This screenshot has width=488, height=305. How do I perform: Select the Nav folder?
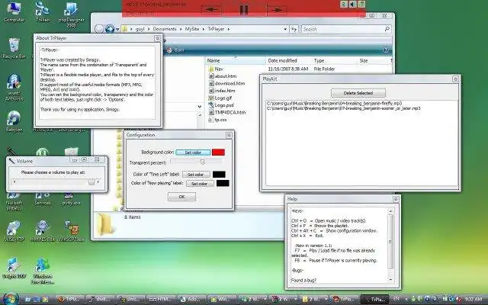click(x=216, y=69)
